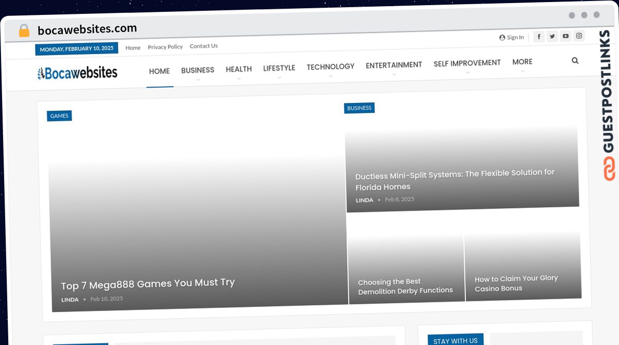The height and width of the screenshot is (345, 619).
Task: Click the padlock icon beside bocawebsites.com
Action: point(24,31)
